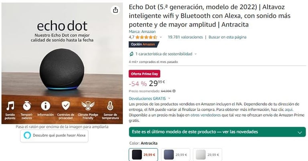Viewport: 308px width, 161px height.
Task: Click the Controles de privacidad shield icon
Action: click(x=66, y=105)
